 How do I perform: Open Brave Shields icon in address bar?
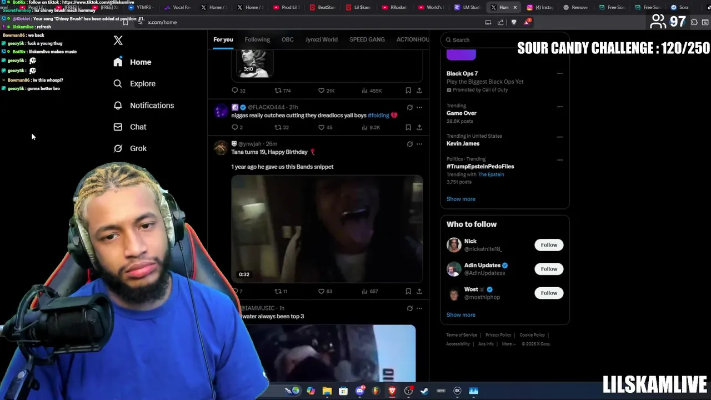point(513,22)
